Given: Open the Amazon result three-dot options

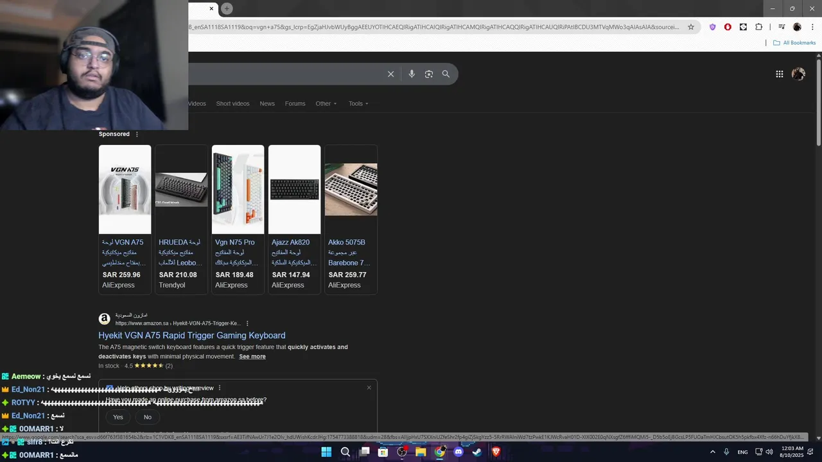Looking at the screenshot, I should (247, 323).
